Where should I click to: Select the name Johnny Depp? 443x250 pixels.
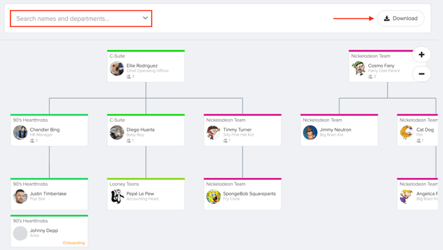44,231
